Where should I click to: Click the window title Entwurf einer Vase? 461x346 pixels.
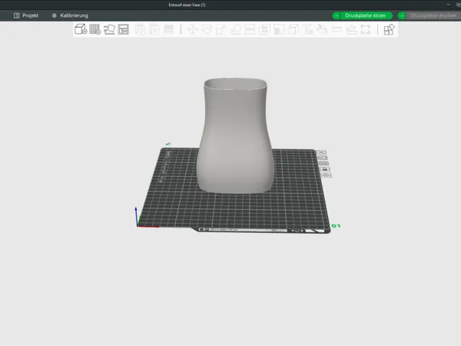click(x=187, y=5)
